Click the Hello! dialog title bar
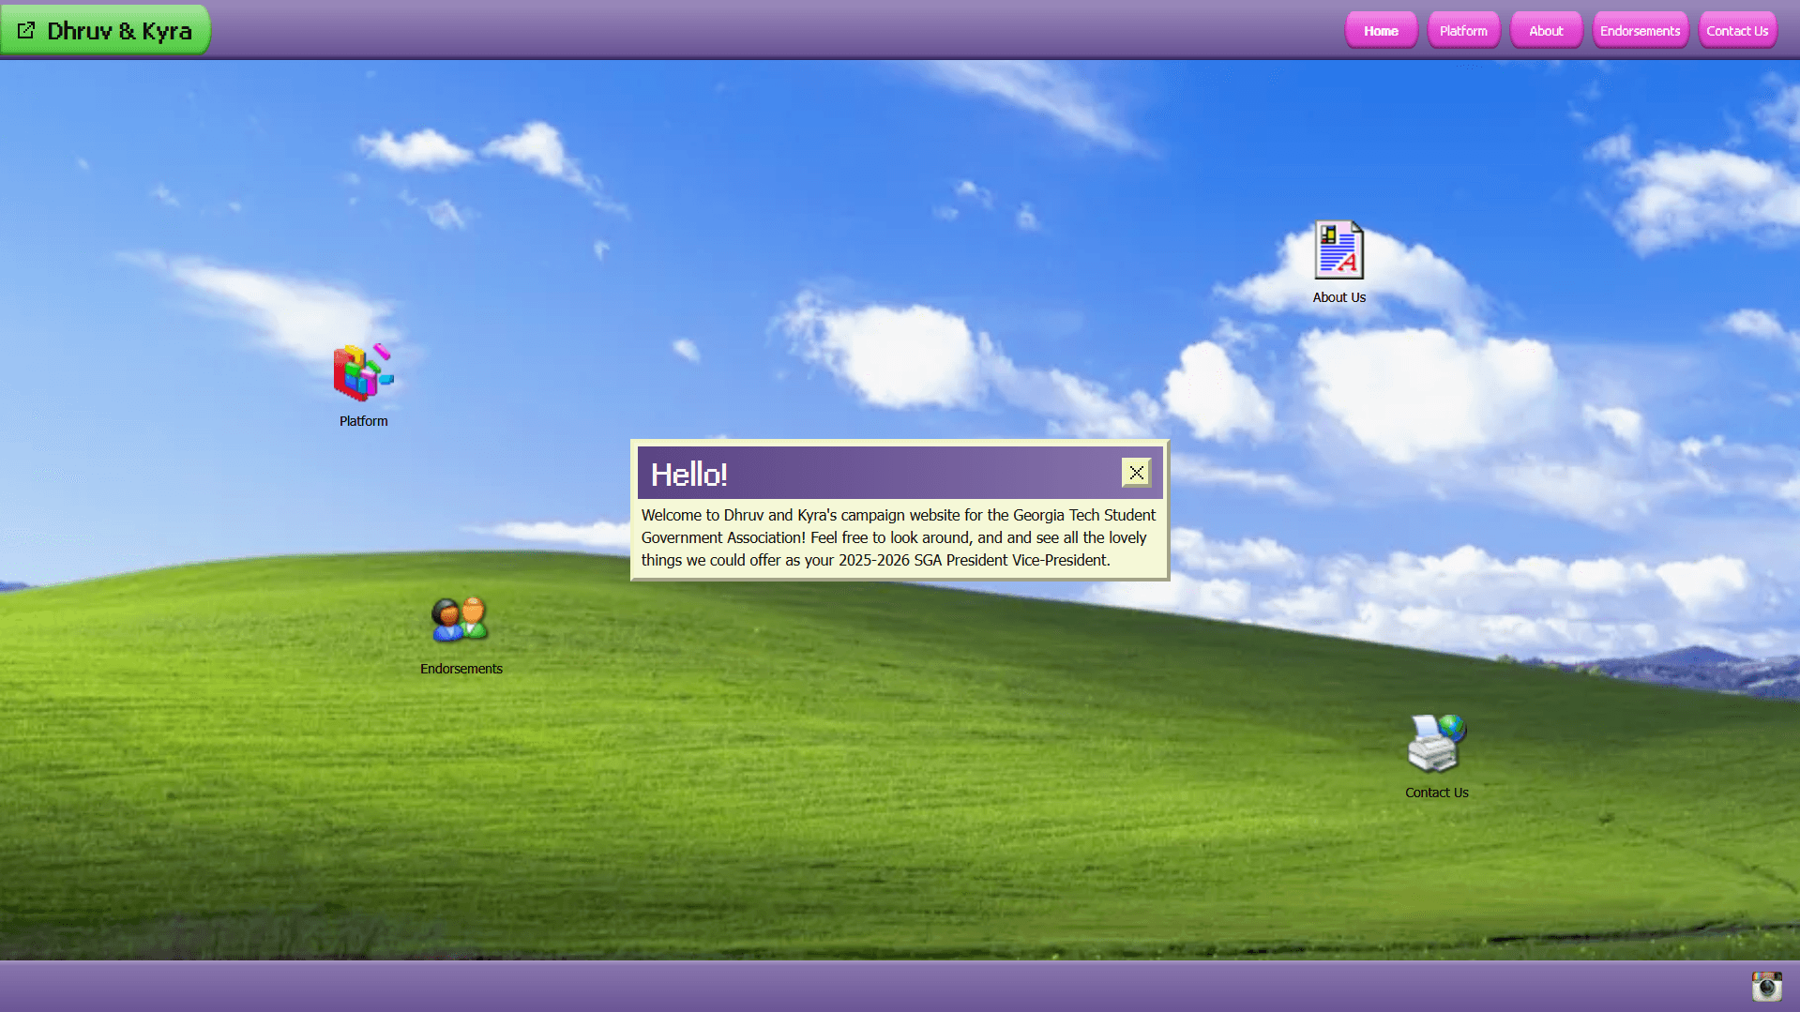 (900, 473)
